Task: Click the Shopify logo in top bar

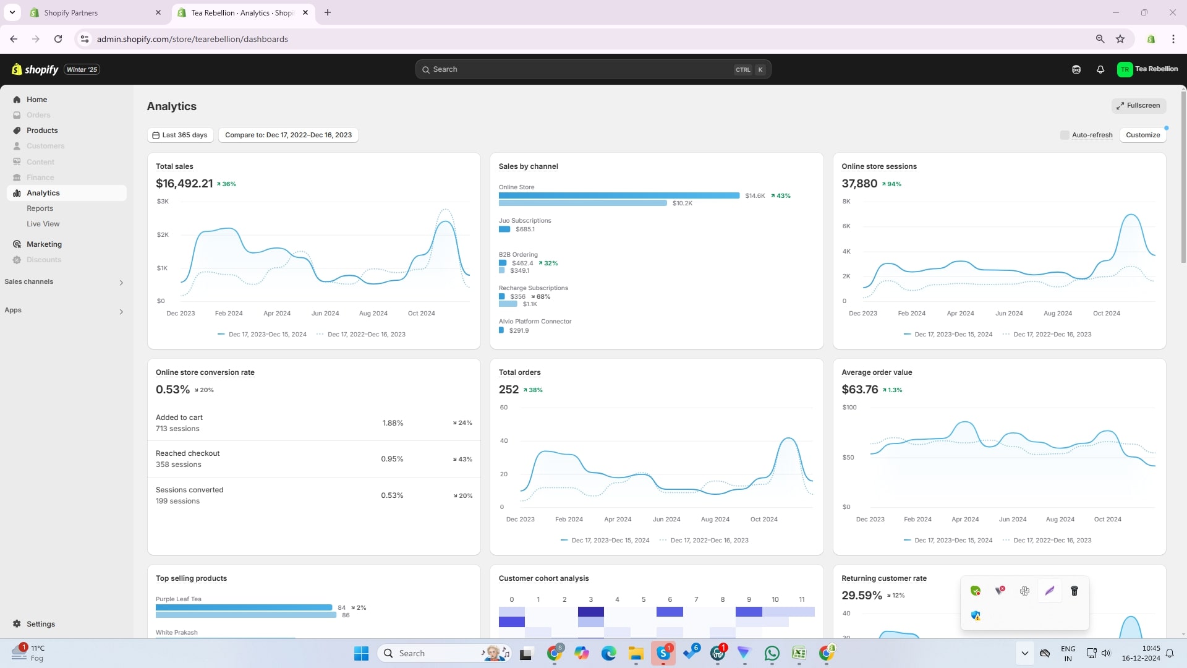Action: click(35, 69)
